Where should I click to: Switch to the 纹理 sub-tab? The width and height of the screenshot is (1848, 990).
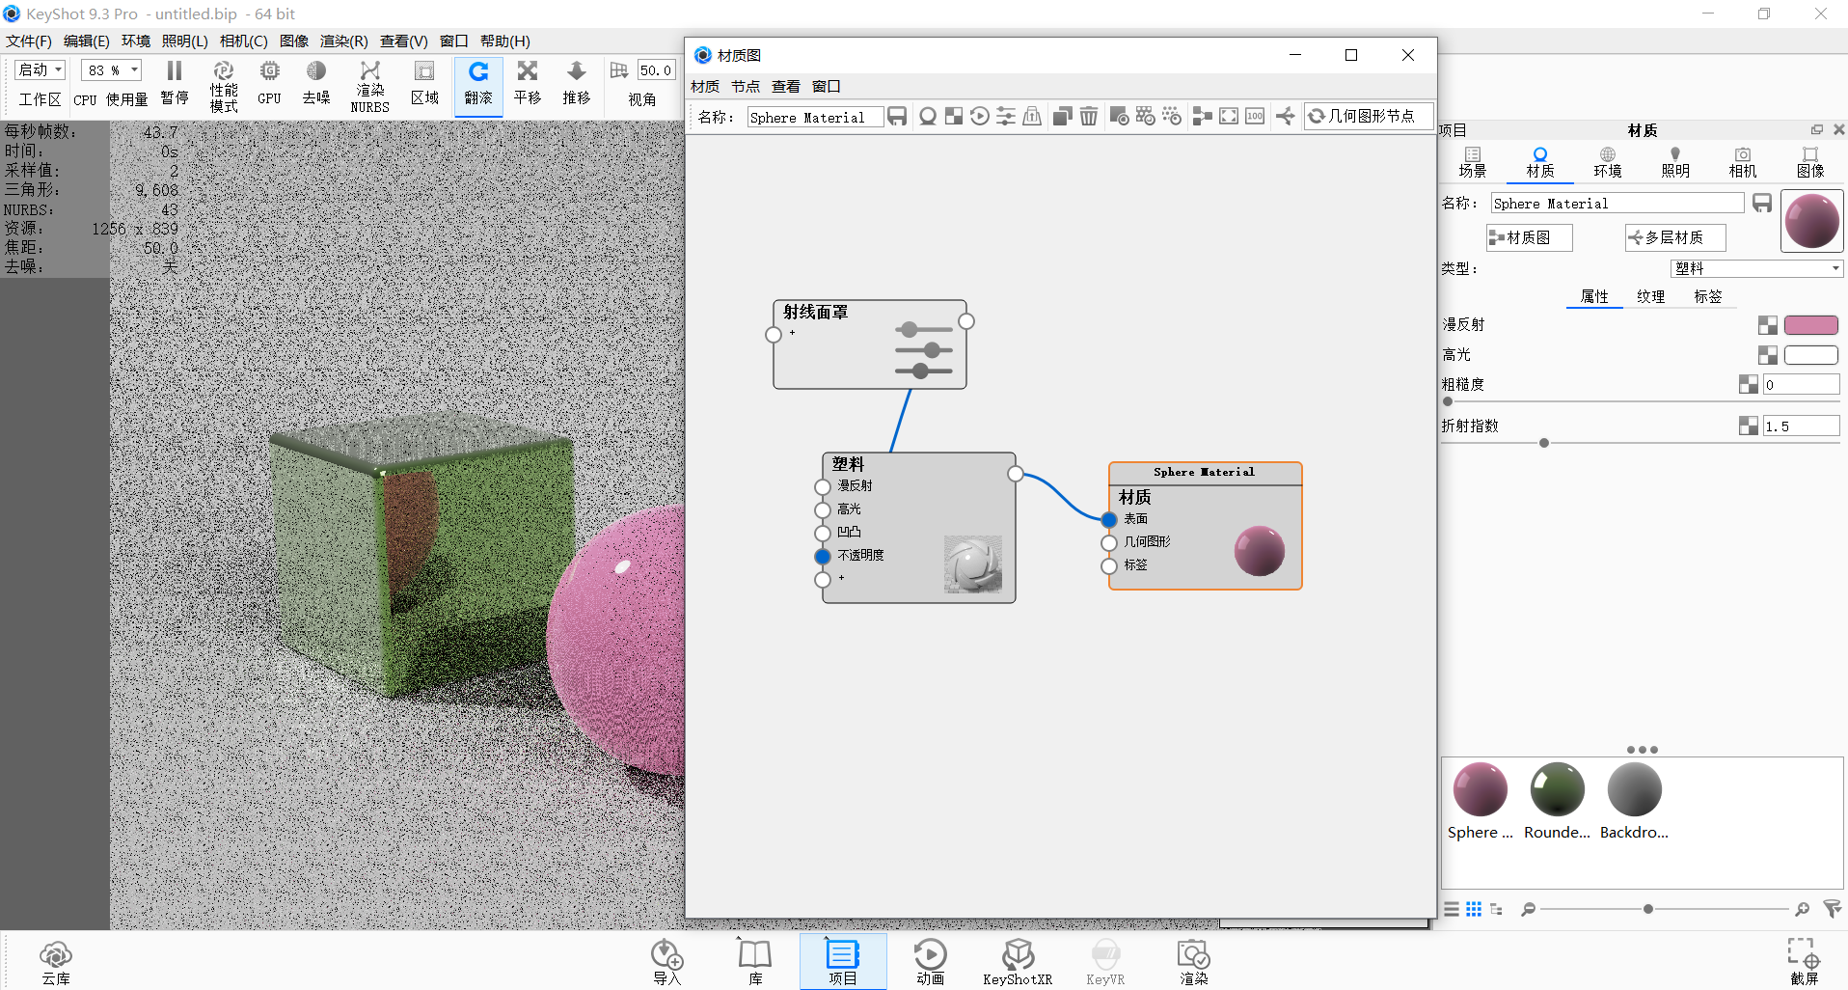[x=1651, y=296]
